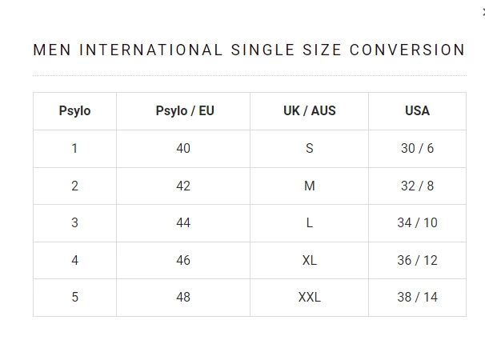Click the USA 30 / 6 cell

[417, 149]
